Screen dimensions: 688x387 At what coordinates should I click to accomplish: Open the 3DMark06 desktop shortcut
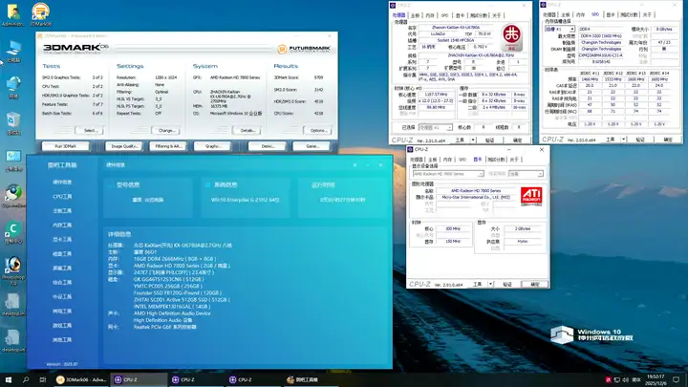(x=40, y=14)
